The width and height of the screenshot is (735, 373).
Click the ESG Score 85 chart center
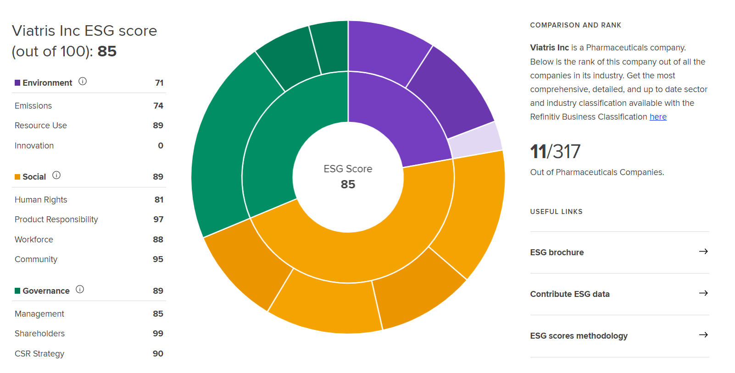point(348,177)
